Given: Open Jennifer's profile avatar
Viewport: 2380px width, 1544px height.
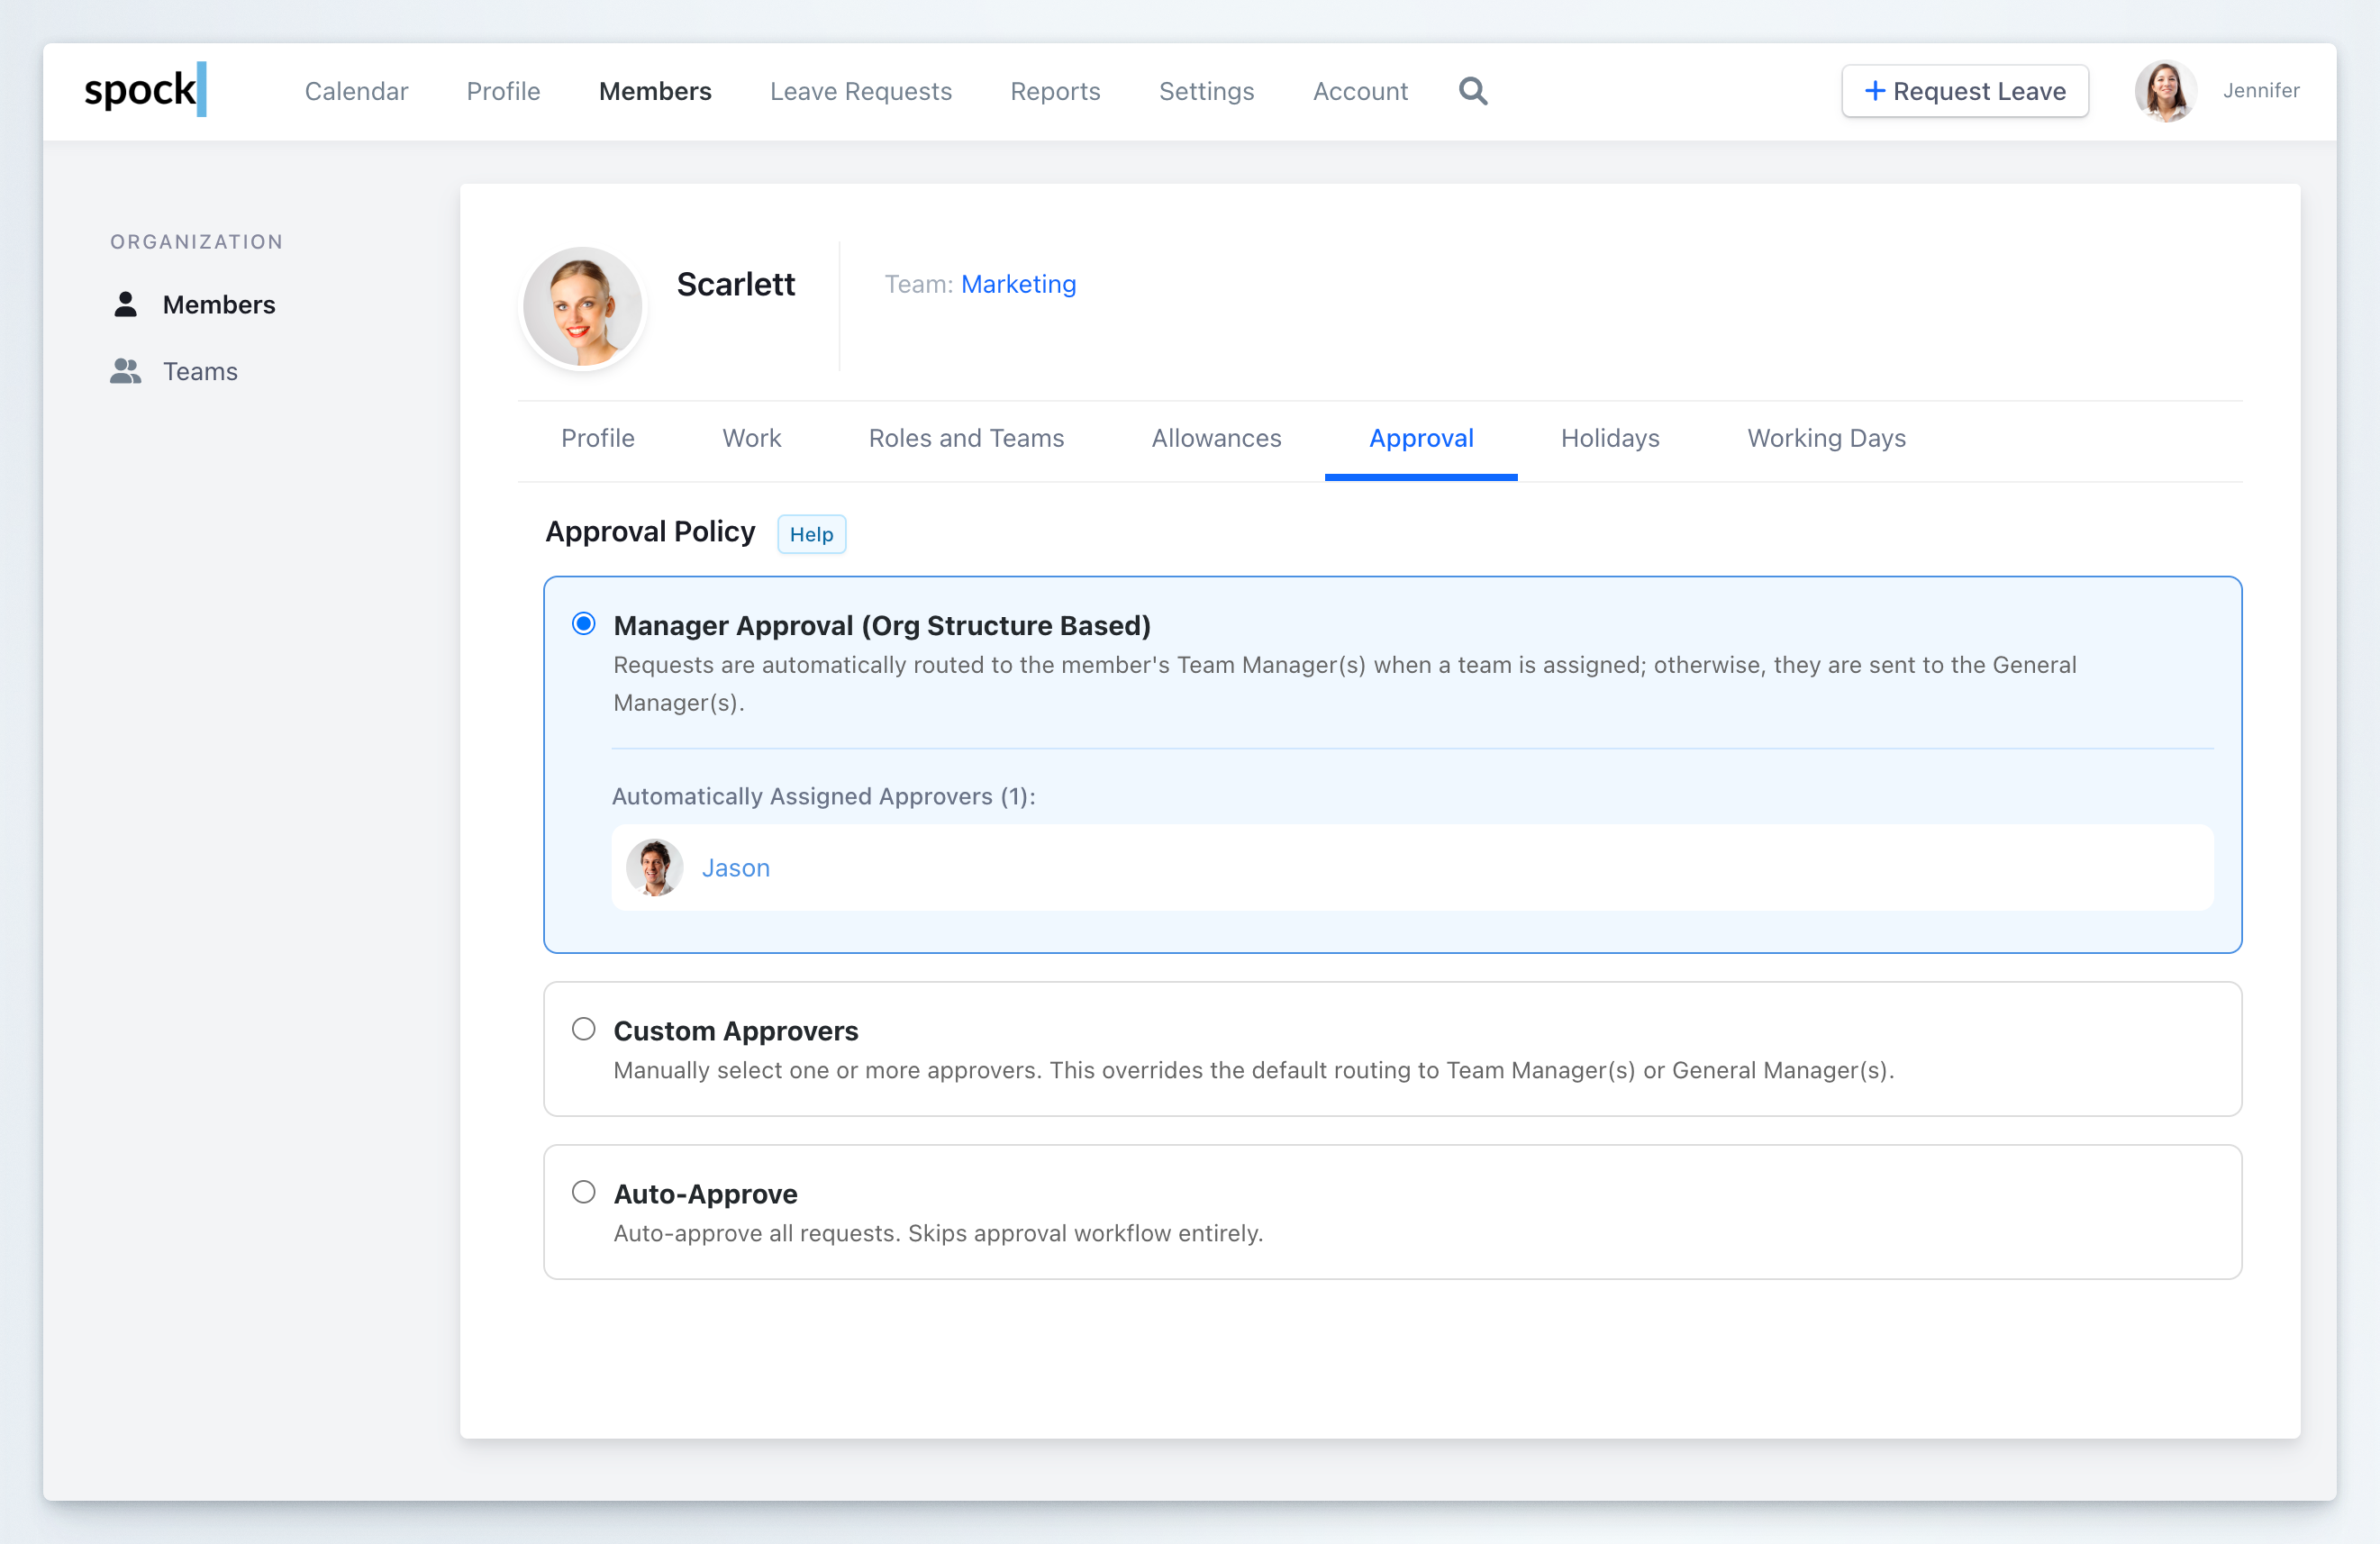Looking at the screenshot, I should (x=2166, y=91).
